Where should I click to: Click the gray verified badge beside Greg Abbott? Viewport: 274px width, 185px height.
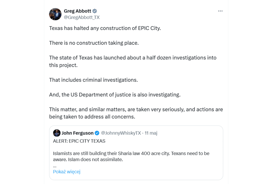point(95,11)
